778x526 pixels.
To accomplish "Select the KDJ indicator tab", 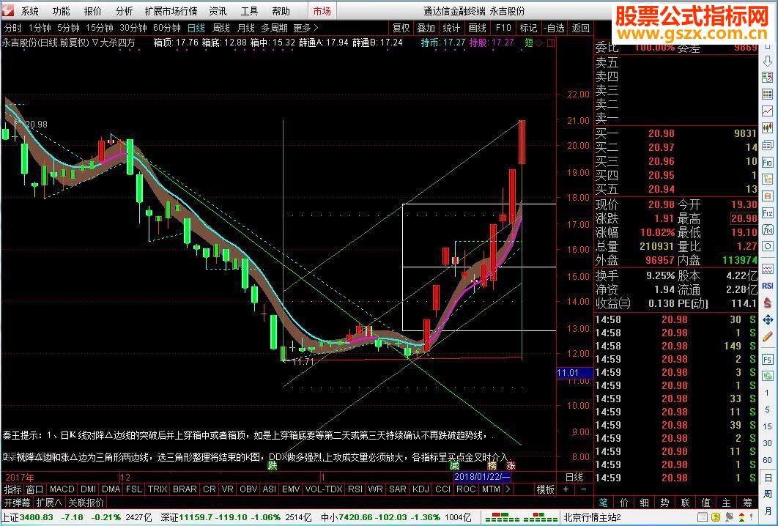I will coord(421,489).
